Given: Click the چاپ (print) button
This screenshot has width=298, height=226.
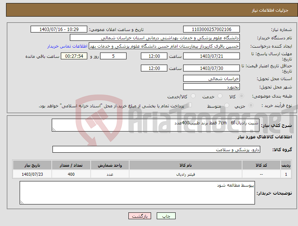Looking at the screenshot, I should (x=166, y=216).
